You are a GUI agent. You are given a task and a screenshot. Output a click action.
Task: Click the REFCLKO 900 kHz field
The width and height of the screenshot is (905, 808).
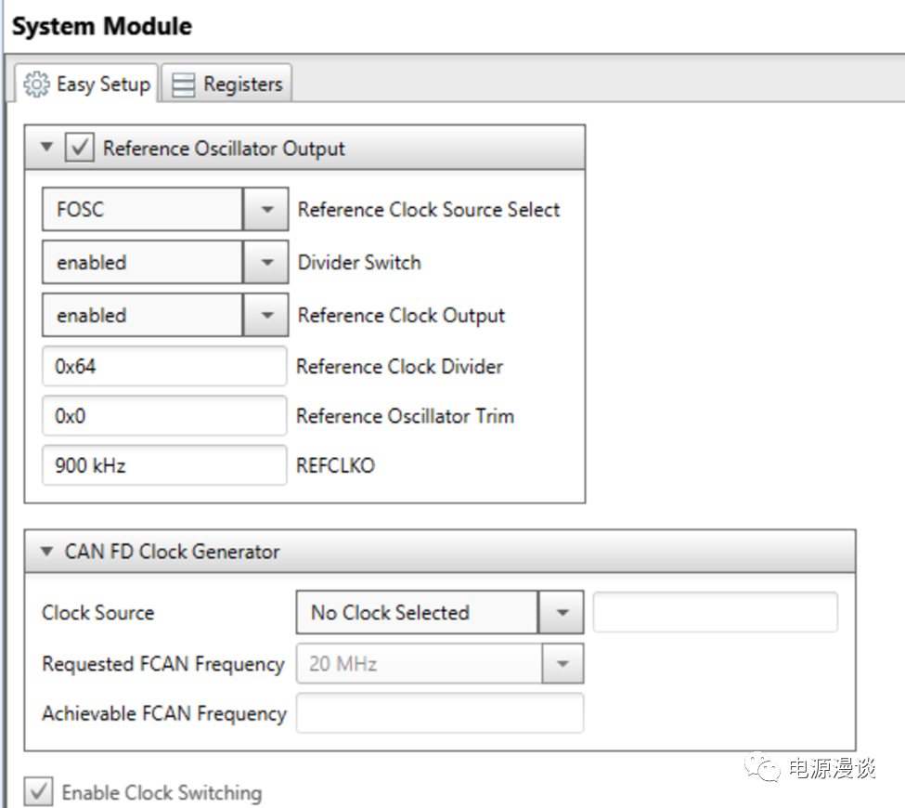point(164,465)
